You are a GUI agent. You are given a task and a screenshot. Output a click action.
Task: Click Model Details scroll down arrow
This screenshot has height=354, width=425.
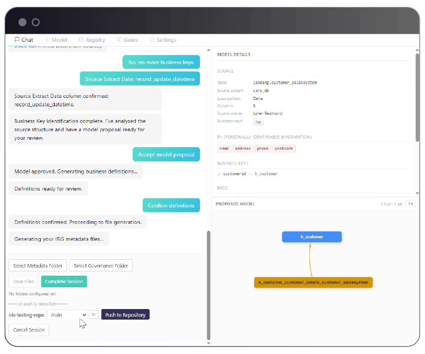(x=417, y=193)
